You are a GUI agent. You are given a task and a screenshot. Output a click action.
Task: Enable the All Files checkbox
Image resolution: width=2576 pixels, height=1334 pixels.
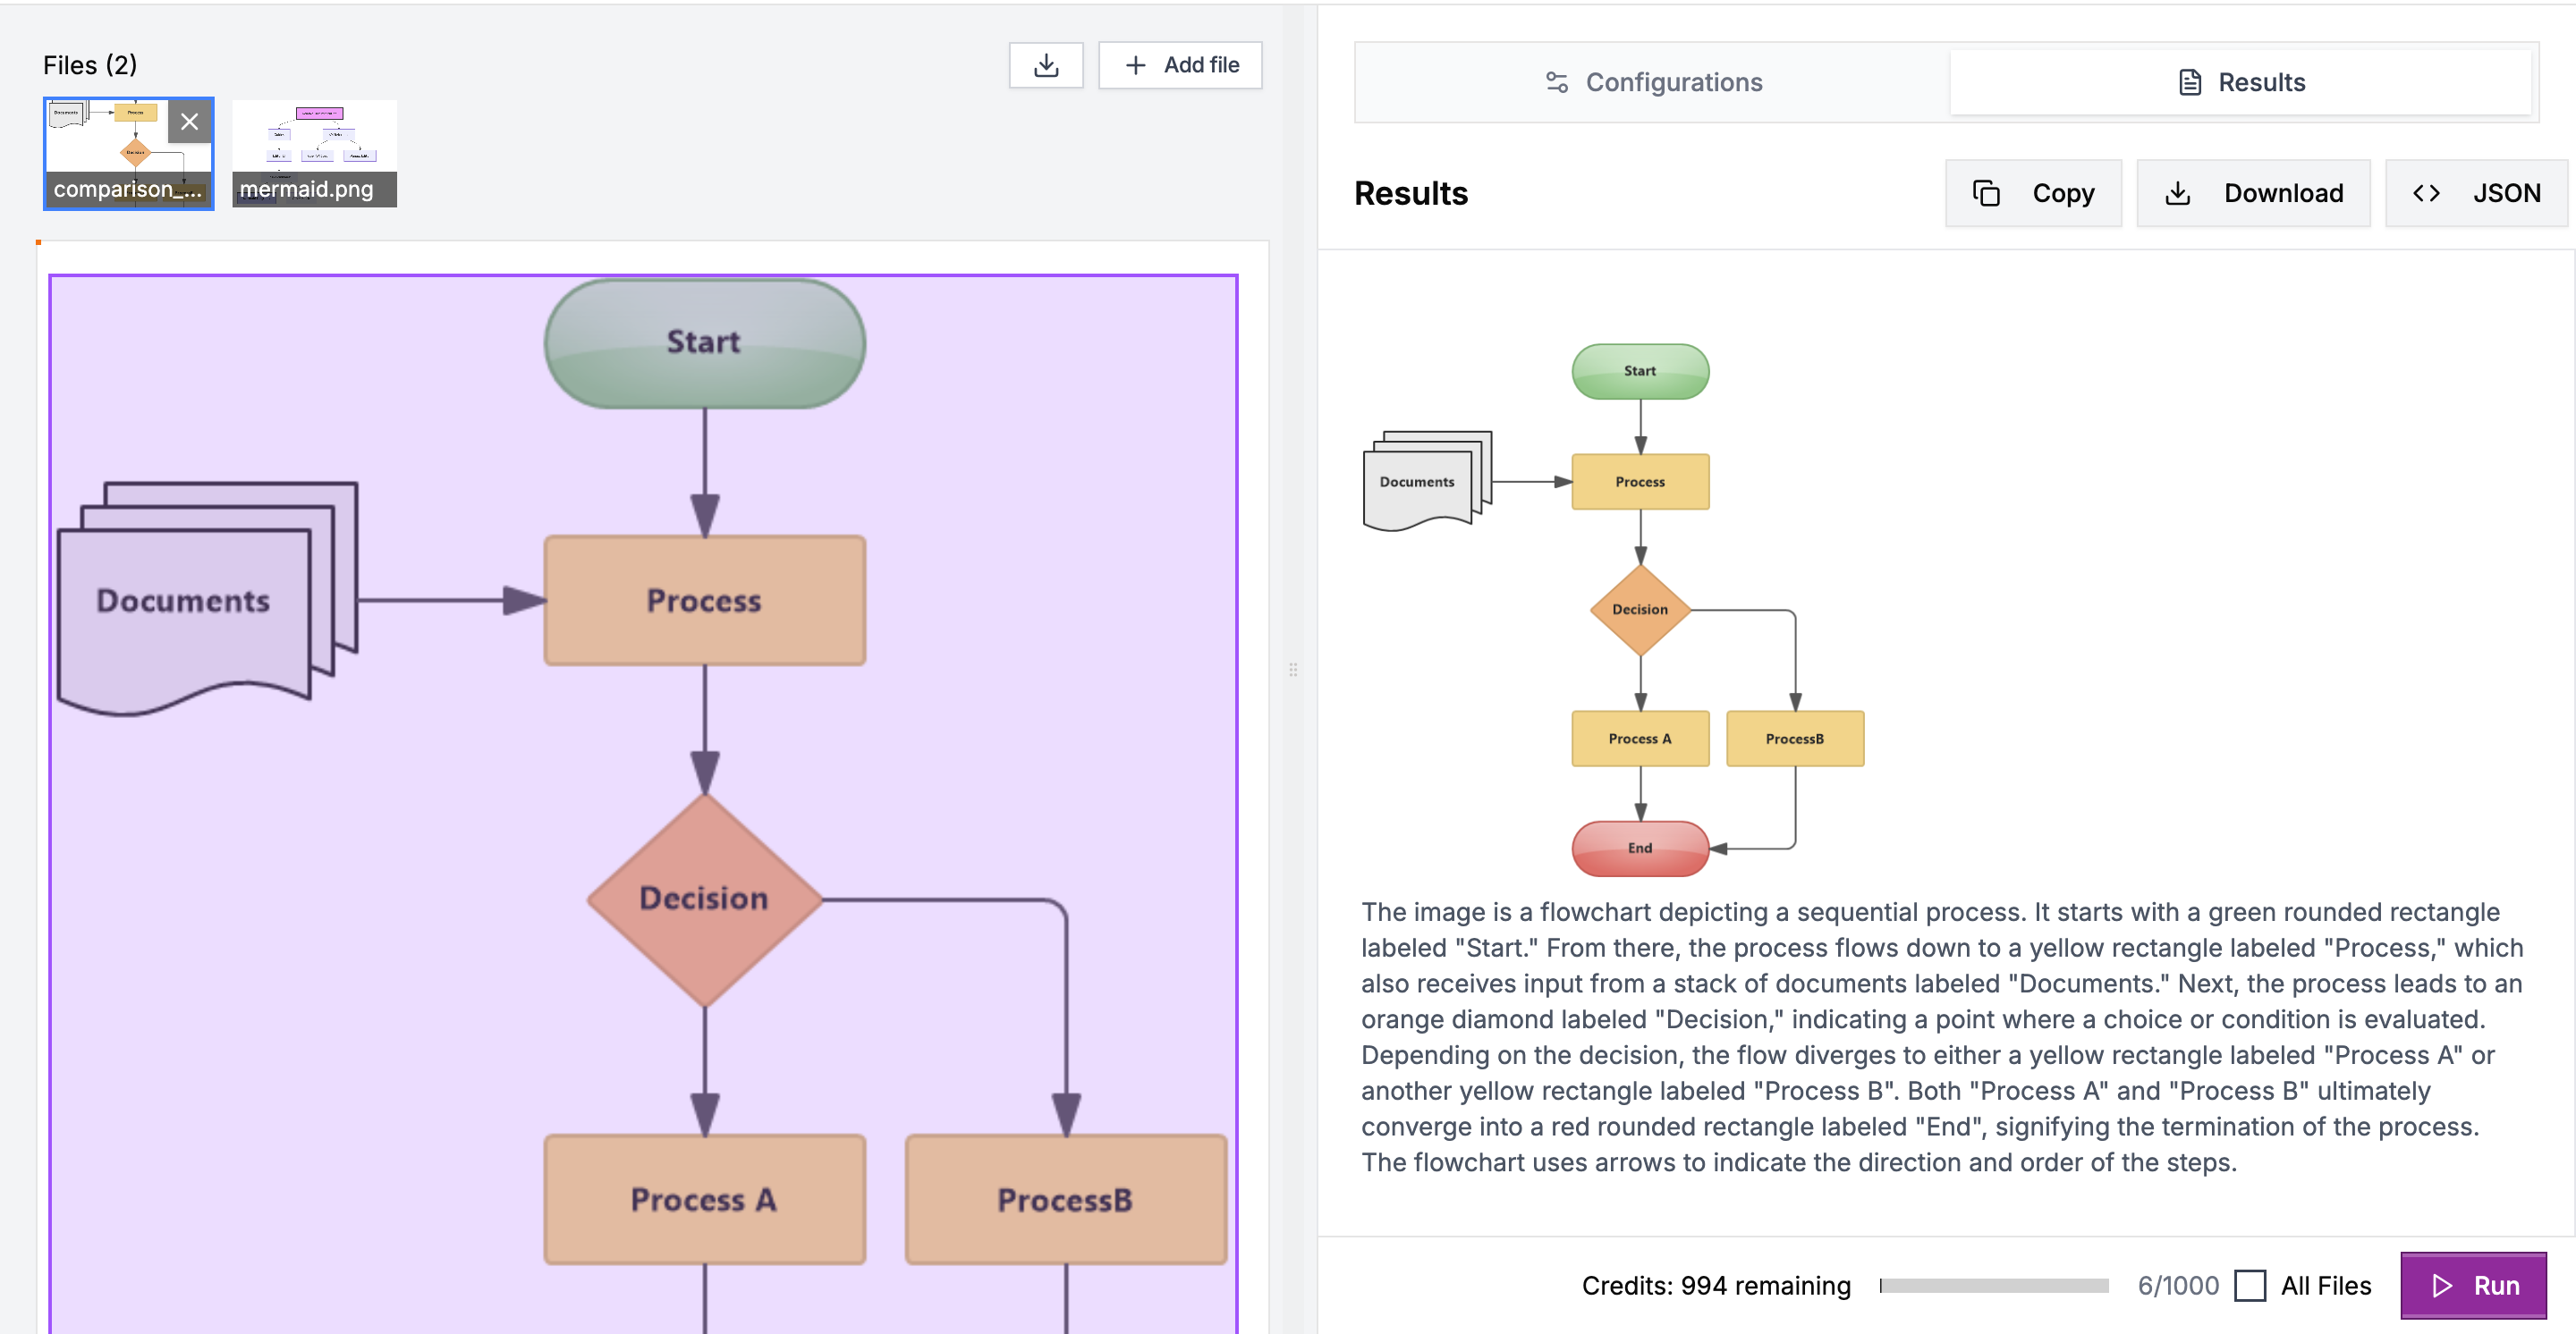pos(2251,1286)
